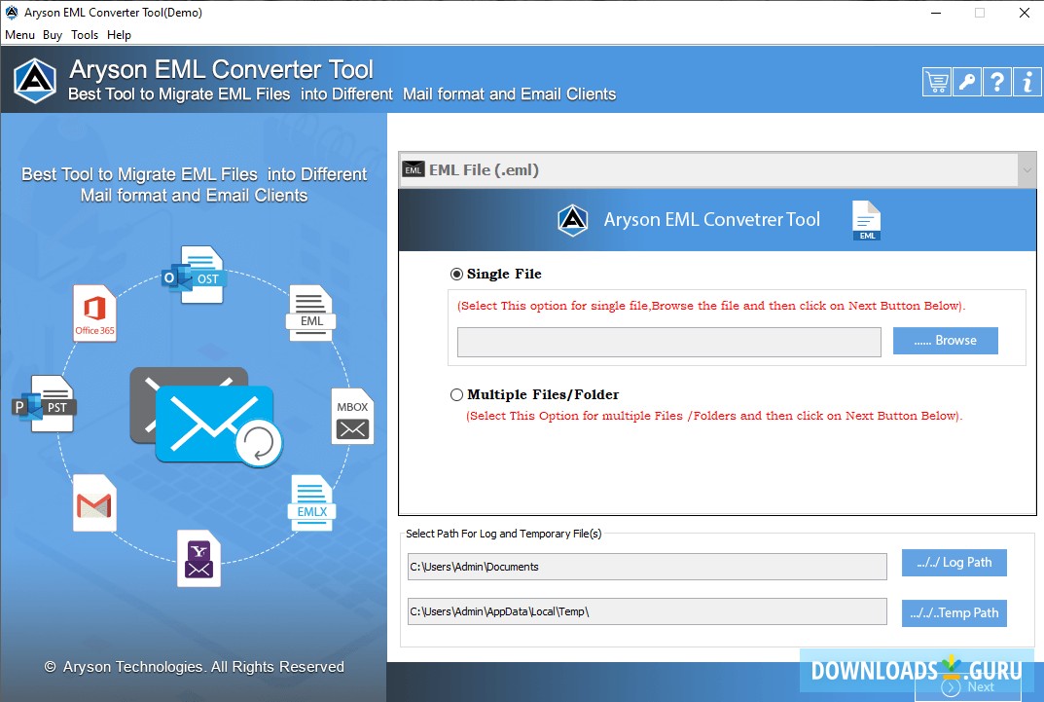Click the help question mark icon
This screenshot has height=702, width=1044.
996,82
